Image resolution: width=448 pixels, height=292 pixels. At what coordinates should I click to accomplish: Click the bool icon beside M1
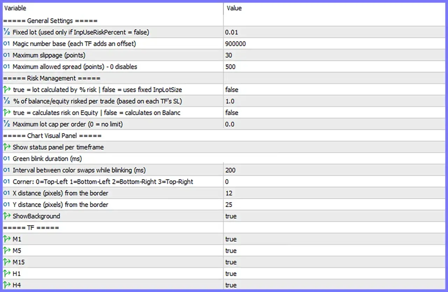7,239
